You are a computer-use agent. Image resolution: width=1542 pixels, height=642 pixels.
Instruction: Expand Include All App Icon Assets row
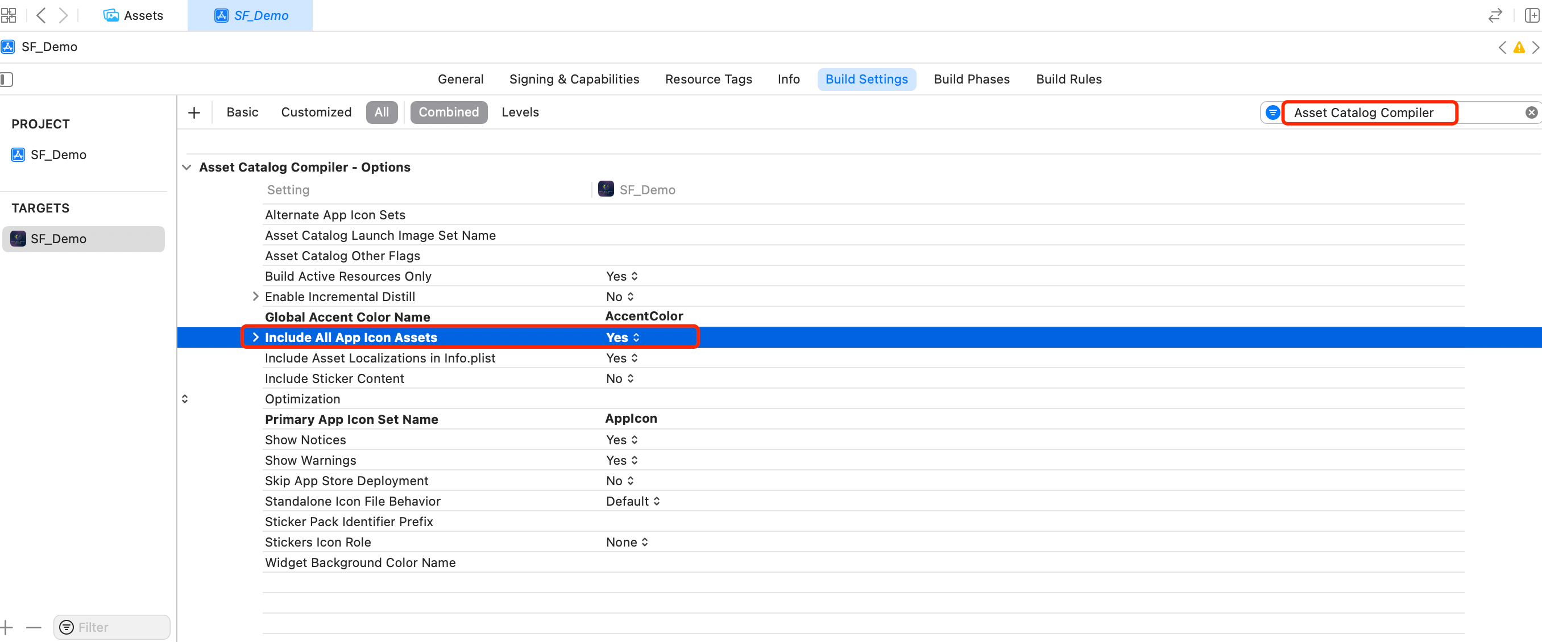coord(256,337)
